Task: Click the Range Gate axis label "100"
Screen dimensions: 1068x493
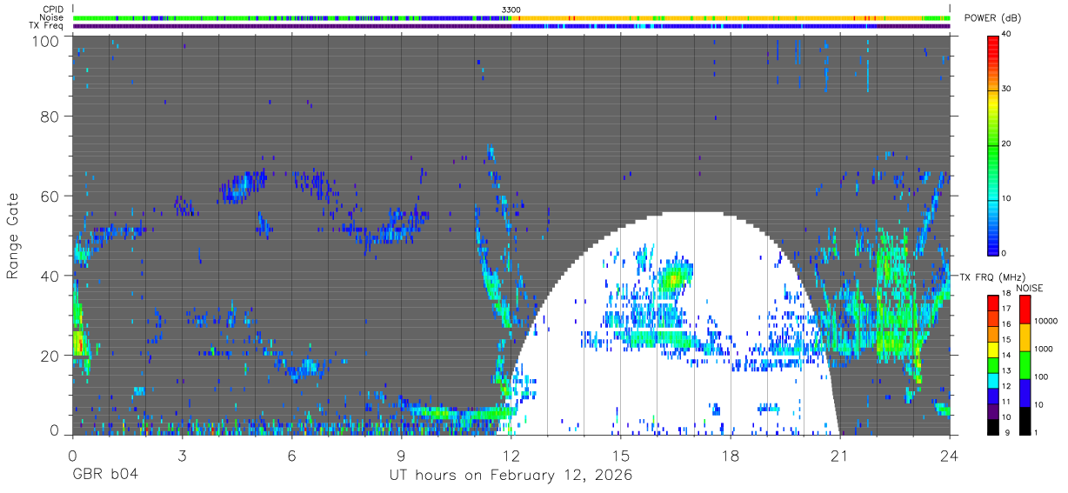Action: tap(47, 41)
